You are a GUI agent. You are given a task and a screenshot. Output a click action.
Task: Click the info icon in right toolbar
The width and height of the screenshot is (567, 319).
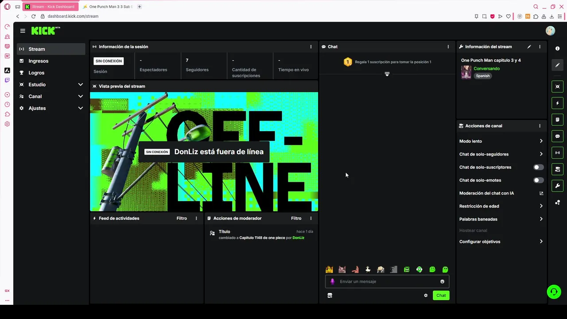[557, 48]
